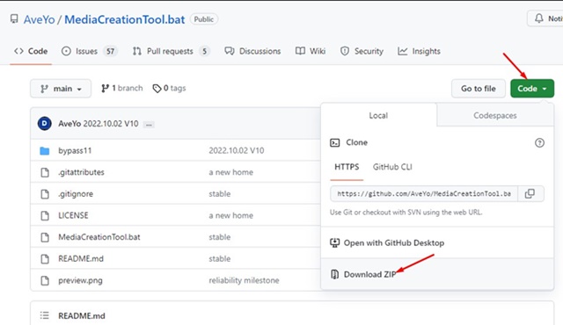Open the README.md file in the file list

pos(81,259)
